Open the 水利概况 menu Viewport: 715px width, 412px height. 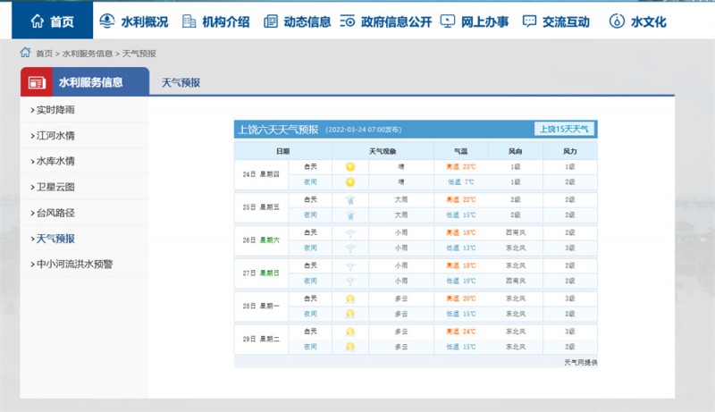[x=133, y=21]
